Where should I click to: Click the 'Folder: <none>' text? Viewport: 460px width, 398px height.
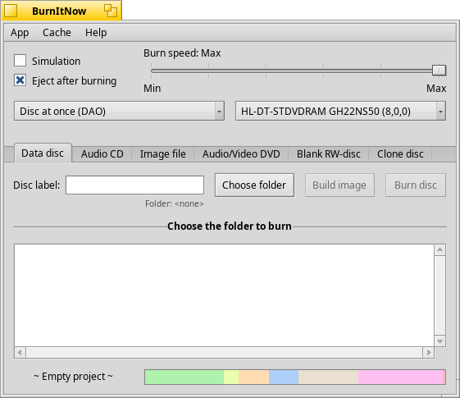coord(175,204)
